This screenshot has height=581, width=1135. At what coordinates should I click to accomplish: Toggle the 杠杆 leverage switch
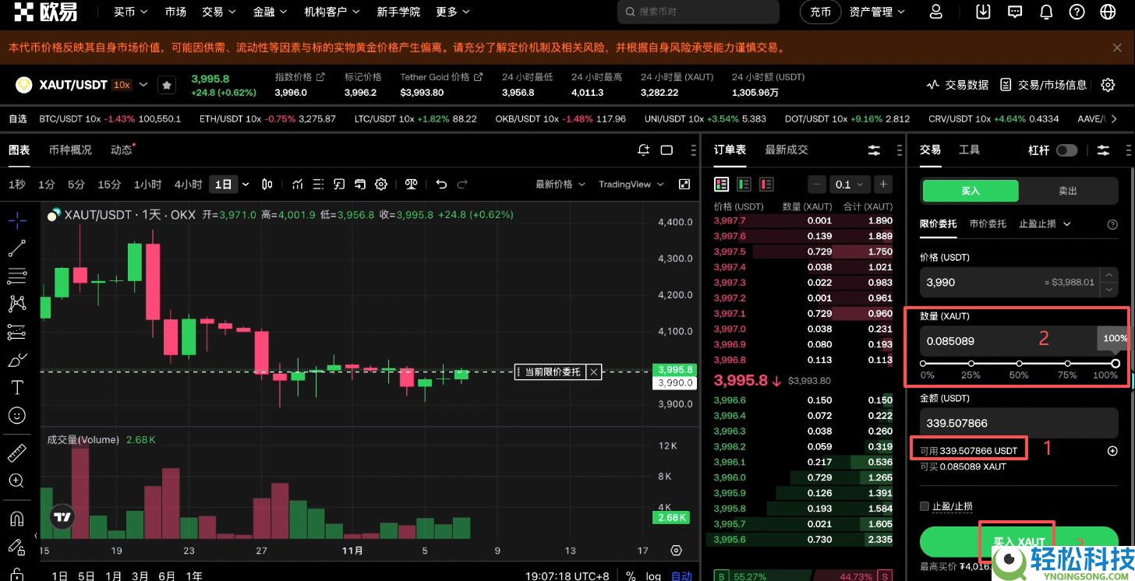coord(1066,150)
